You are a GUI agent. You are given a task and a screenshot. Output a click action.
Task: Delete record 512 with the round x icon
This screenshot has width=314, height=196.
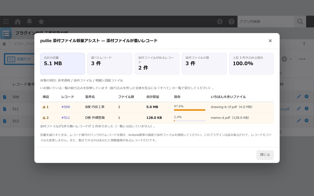tap(306, 120)
